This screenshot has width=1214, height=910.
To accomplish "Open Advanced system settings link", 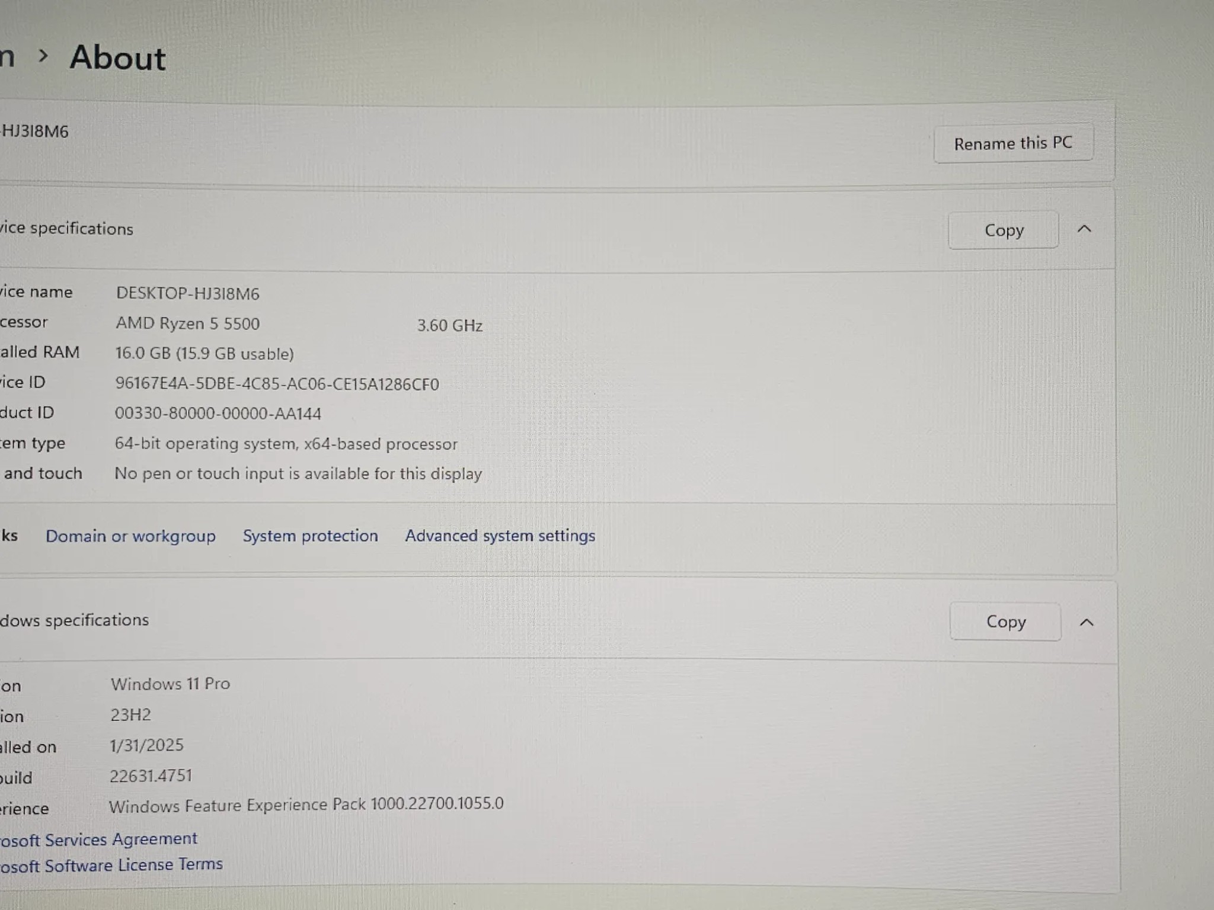I will [500, 536].
